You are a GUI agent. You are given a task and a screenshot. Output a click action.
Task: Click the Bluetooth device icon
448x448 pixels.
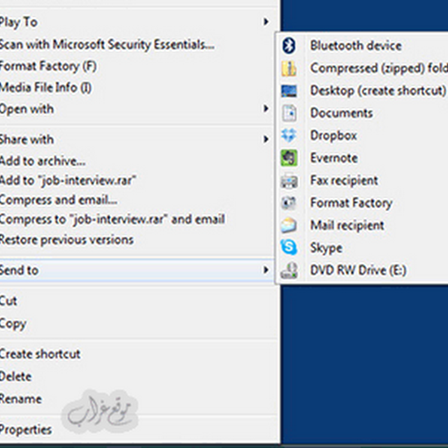point(288,46)
